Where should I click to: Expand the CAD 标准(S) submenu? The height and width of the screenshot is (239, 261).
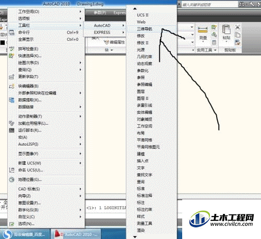click(46, 189)
